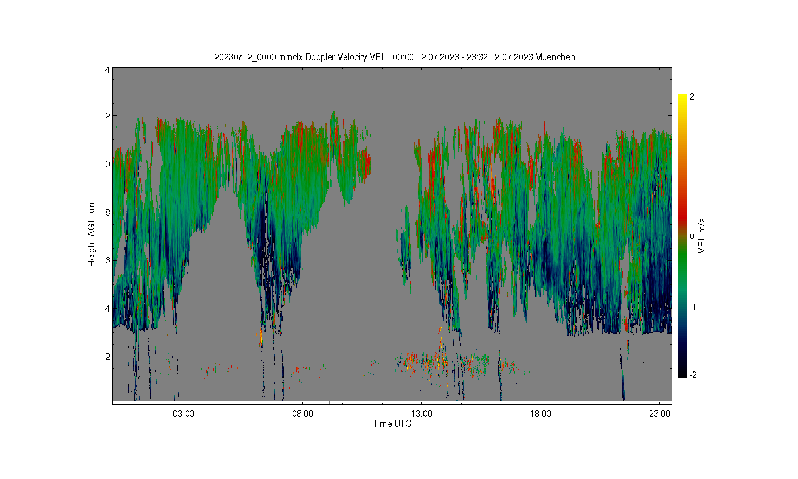Viewport: 798px width, 479px height.
Task: Click the colorbar tick label '2' at top
Action: pos(692,97)
